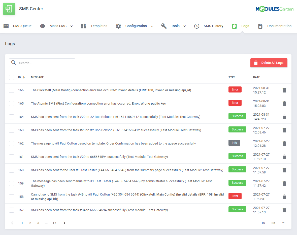Open Templates using the grid icon
Viewport: 297px width, 235px height.
[83, 26]
